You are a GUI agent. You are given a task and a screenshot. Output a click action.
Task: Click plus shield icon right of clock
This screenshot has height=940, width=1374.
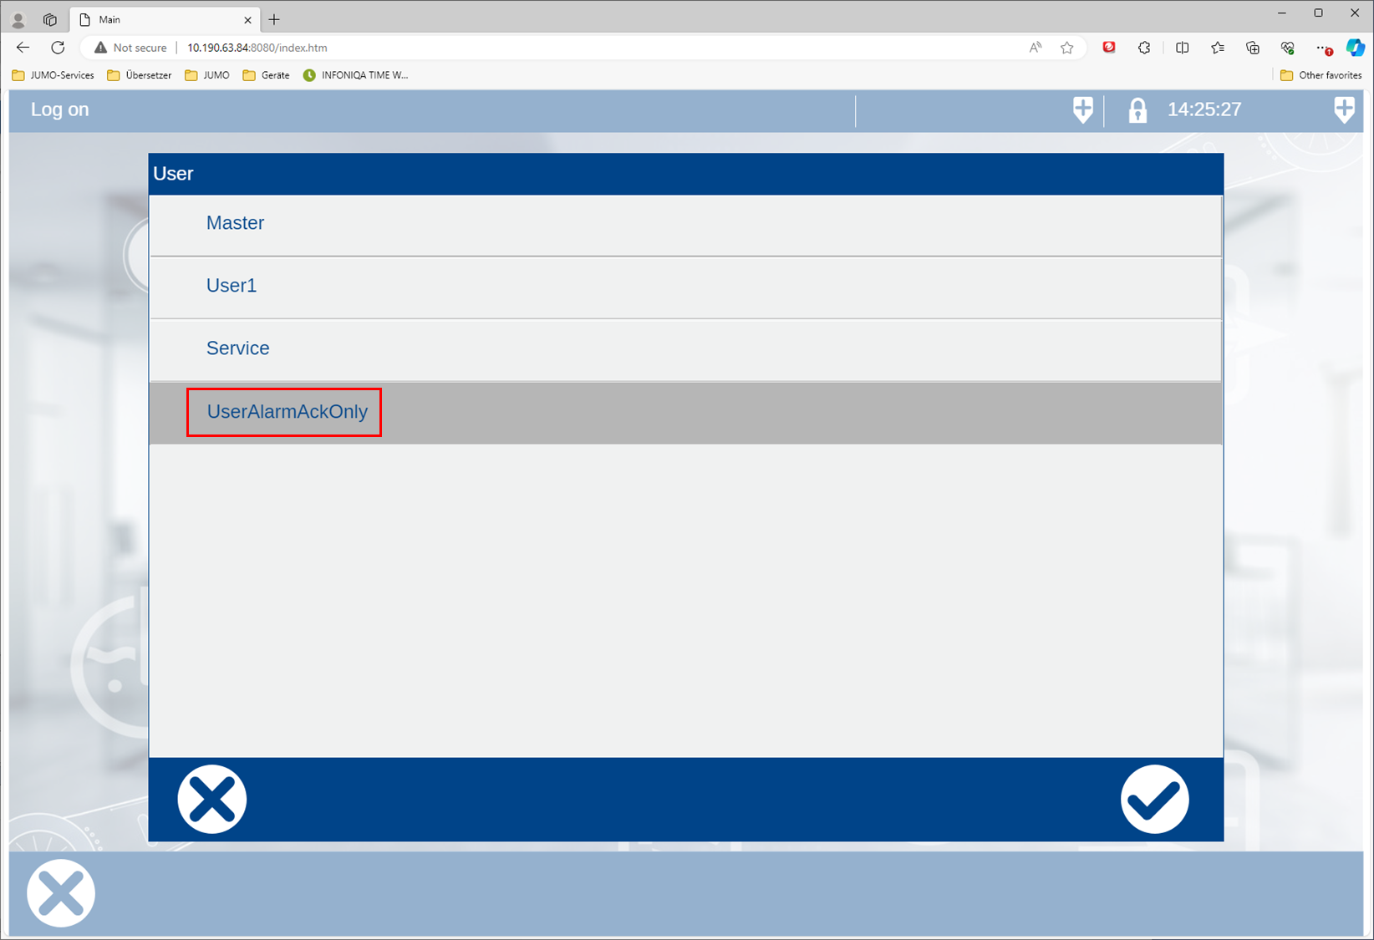click(x=1344, y=109)
